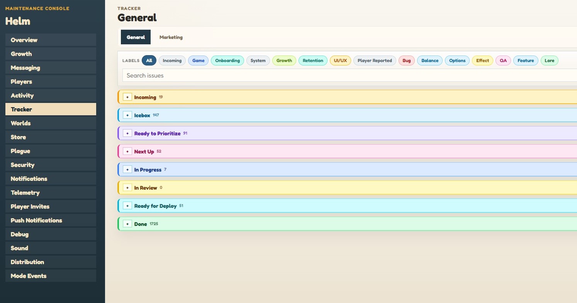
Task: Open Telemetry in the sidebar
Action: tap(51, 192)
